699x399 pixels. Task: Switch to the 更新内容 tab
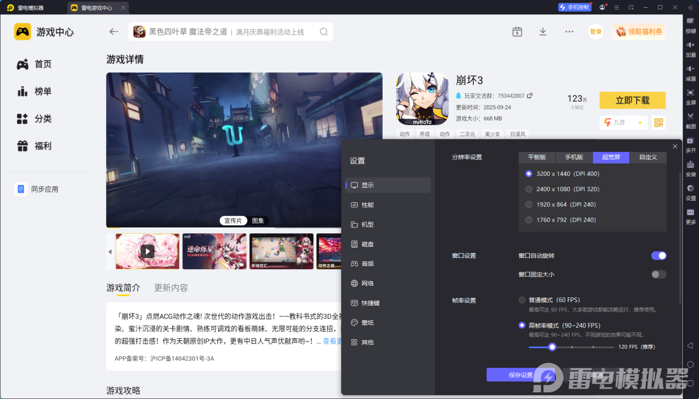(x=170, y=288)
